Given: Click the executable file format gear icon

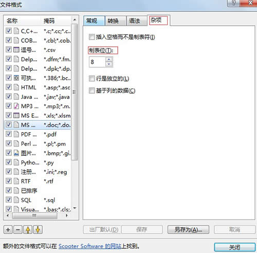Looking at the screenshot, I should 16,78.
